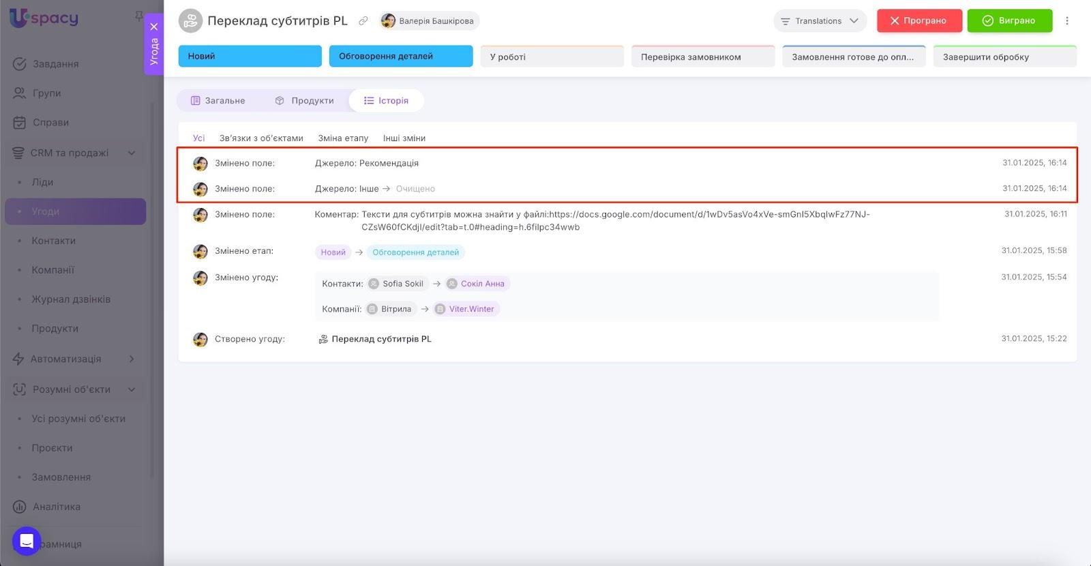Open created deal Переклад субтитрів PL link
Image resolution: width=1091 pixels, height=566 pixels.
point(381,339)
